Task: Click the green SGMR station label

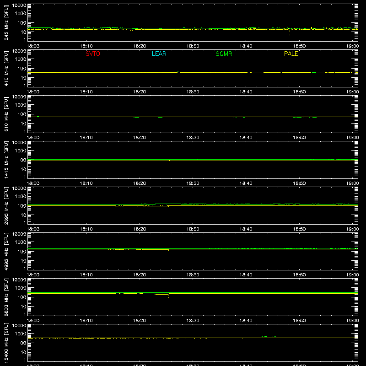Action: pos(224,54)
